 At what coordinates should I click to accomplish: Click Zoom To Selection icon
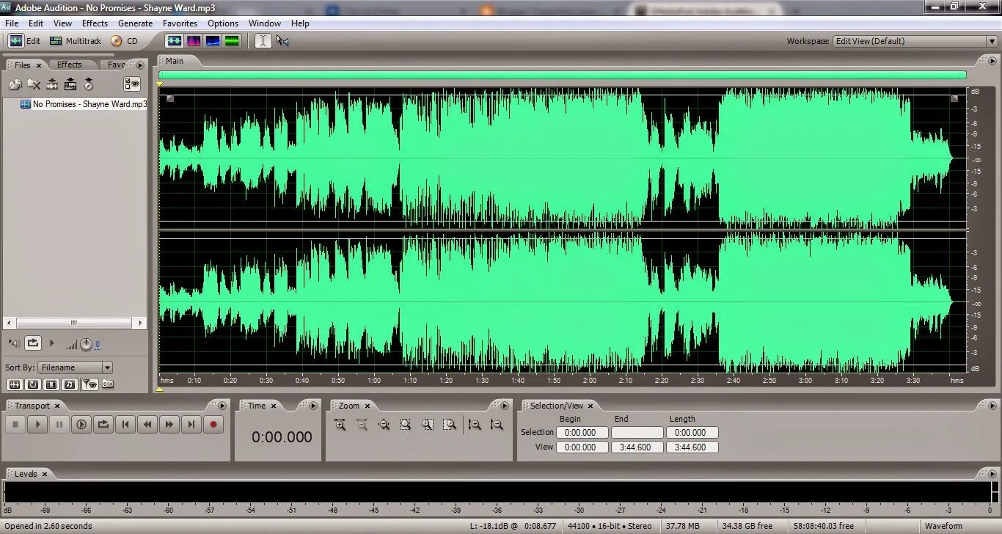406,424
